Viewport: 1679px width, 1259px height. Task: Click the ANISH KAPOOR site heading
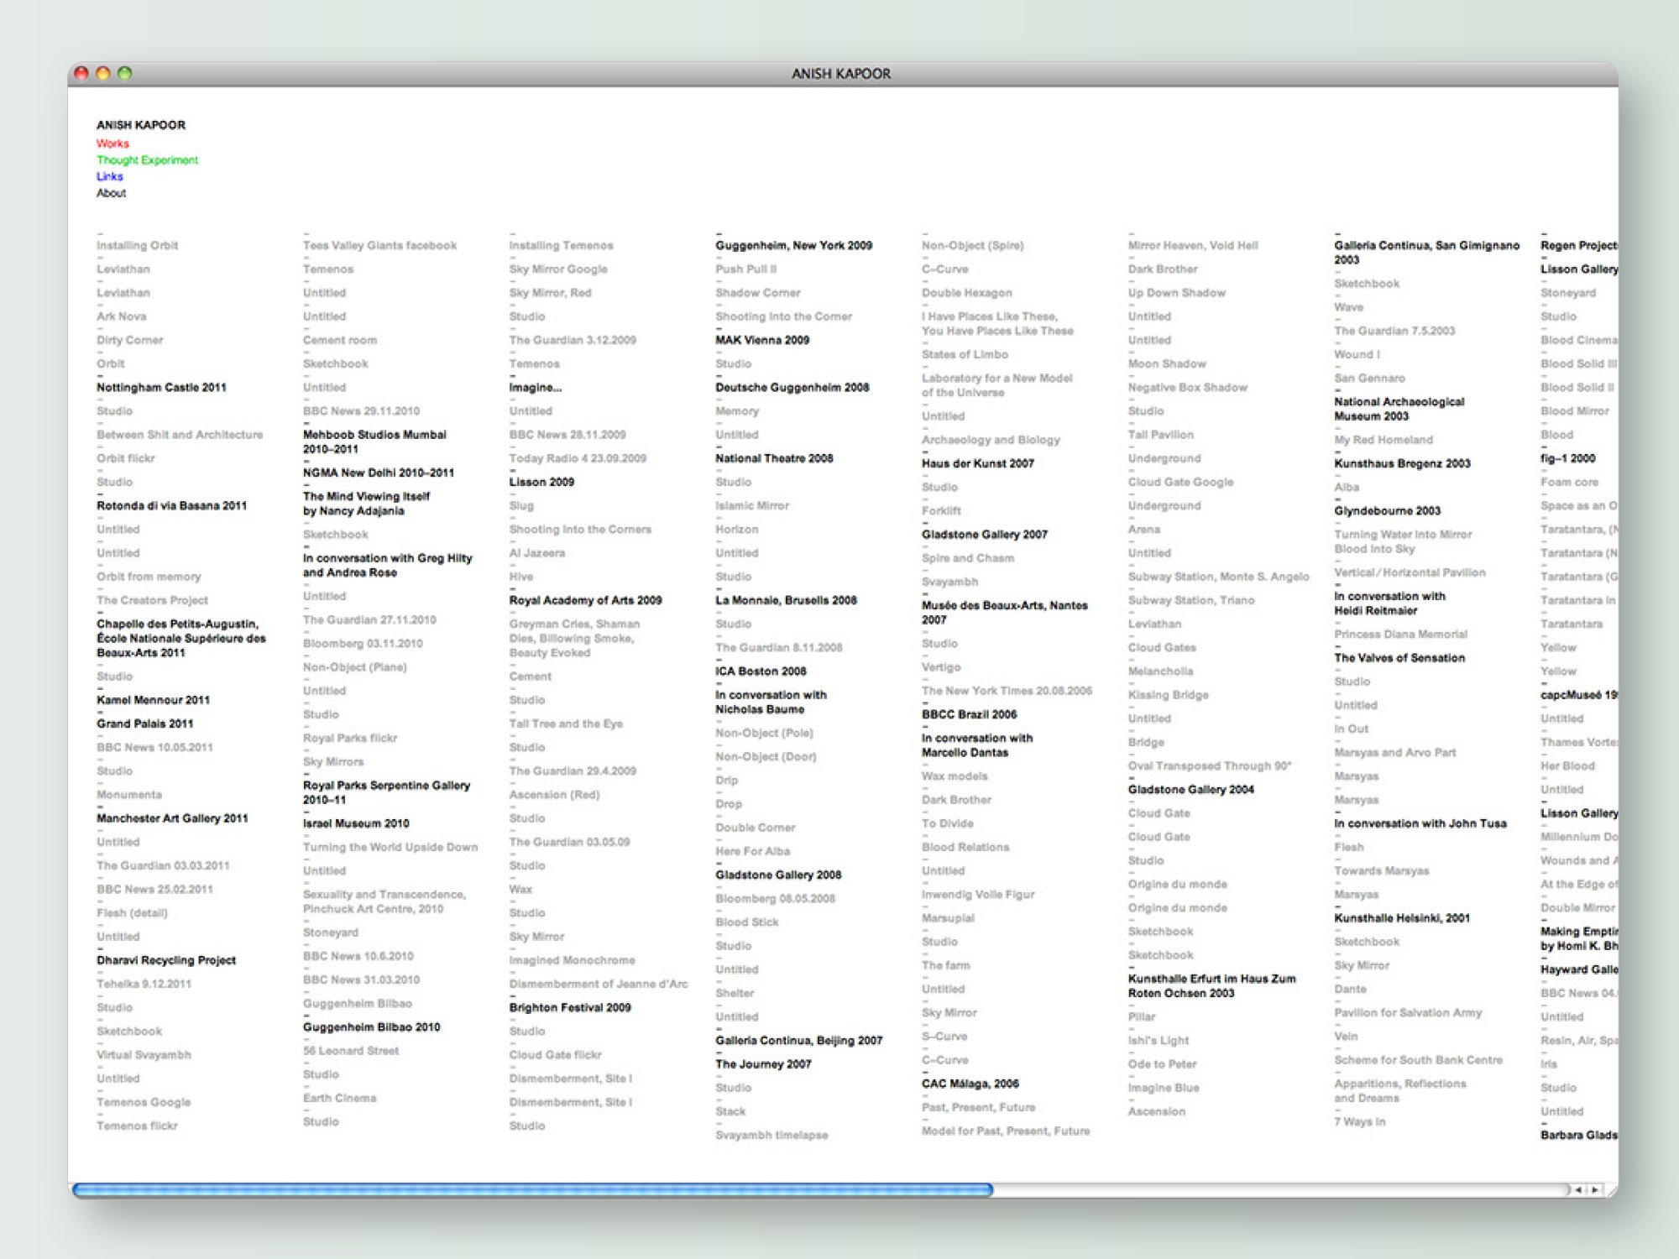click(141, 125)
